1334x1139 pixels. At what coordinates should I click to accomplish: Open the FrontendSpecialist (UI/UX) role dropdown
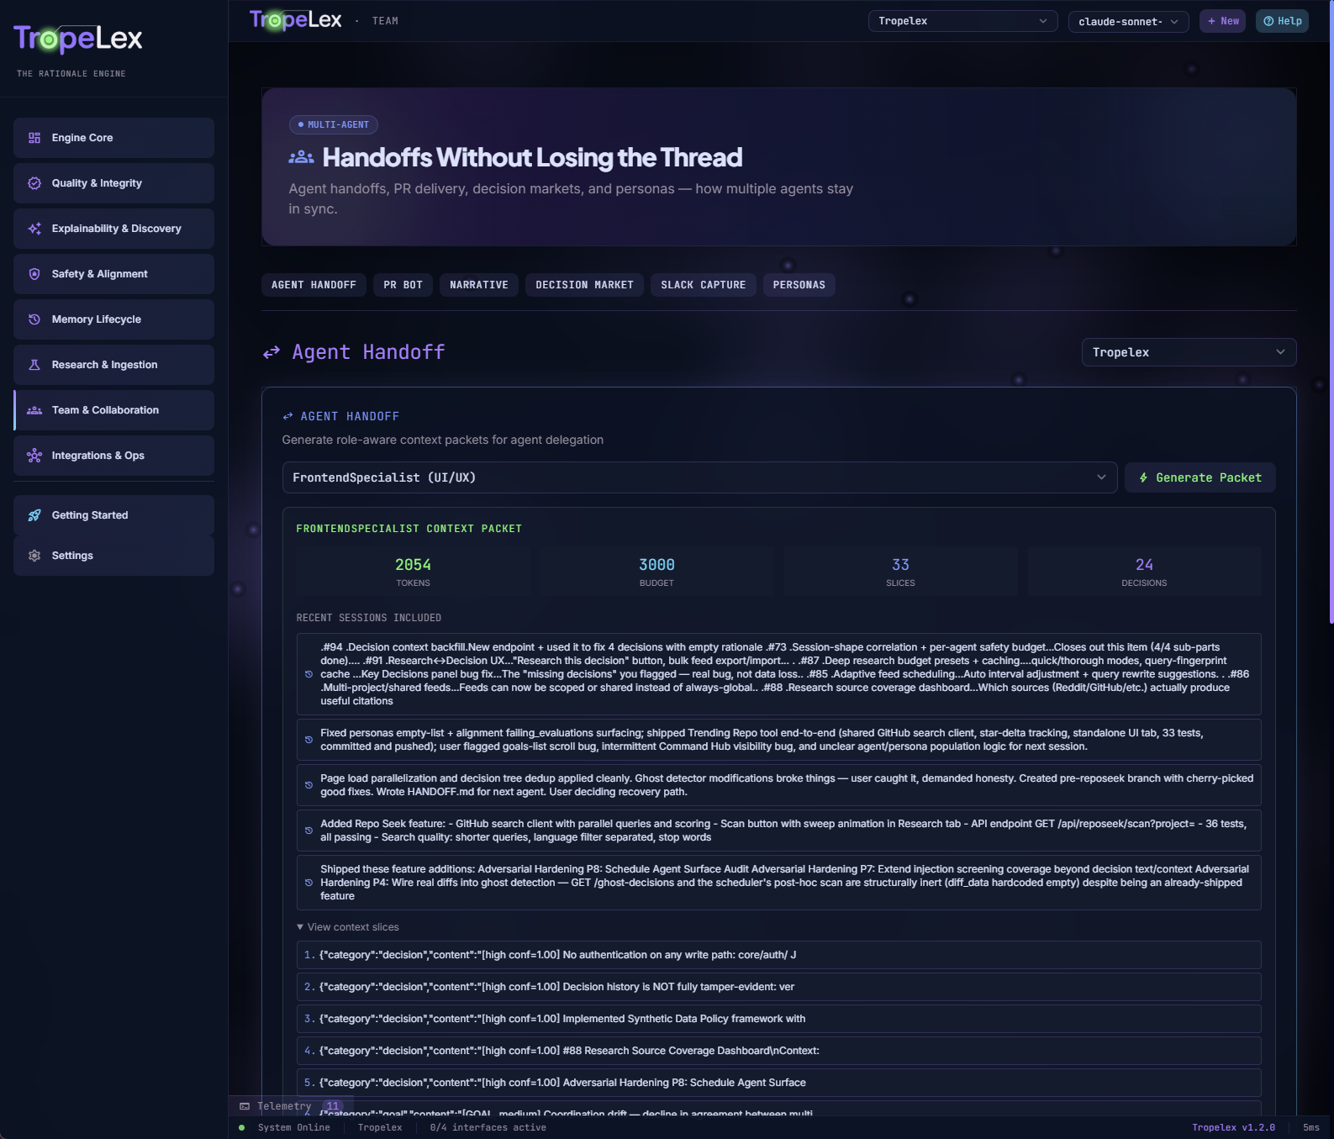pos(699,477)
